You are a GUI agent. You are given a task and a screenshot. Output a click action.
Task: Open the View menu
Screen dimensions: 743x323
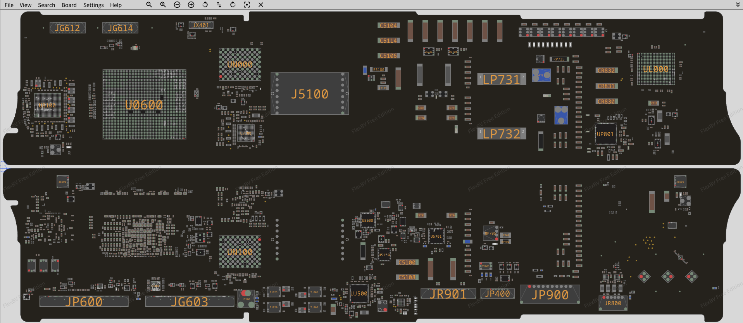tap(26, 5)
